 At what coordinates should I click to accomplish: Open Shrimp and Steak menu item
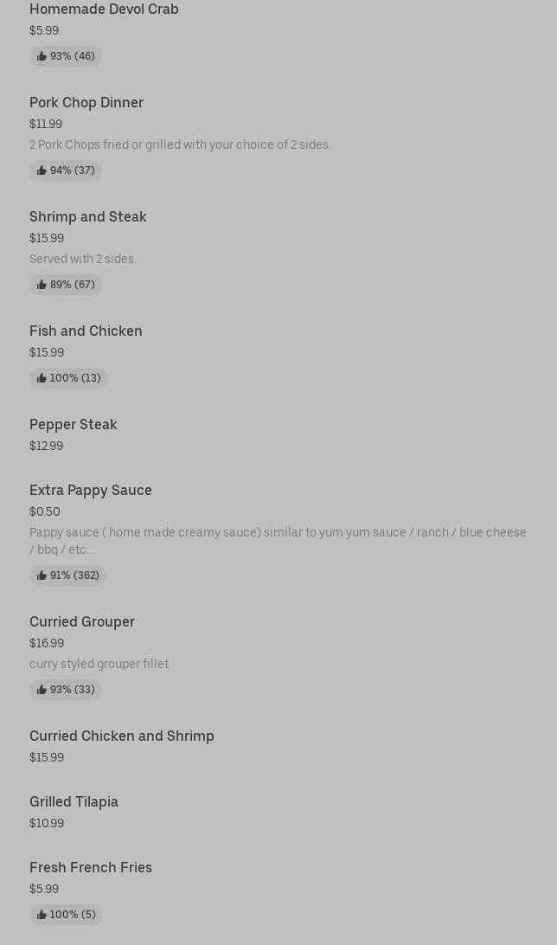(x=88, y=216)
